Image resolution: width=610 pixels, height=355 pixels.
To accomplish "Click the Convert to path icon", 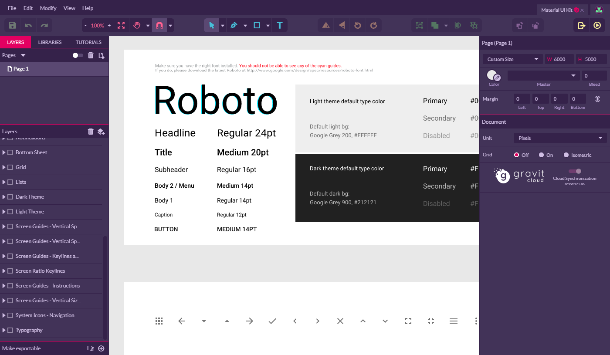I will [474, 26].
